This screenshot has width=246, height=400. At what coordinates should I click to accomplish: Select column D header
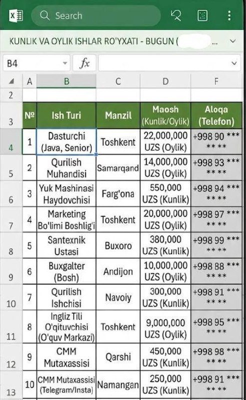pos(165,81)
